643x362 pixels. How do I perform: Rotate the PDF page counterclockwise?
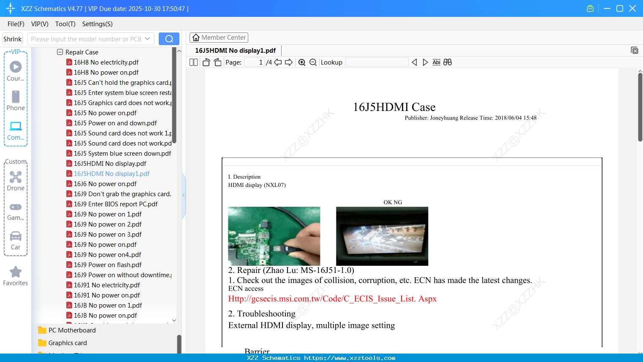(x=206, y=62)
